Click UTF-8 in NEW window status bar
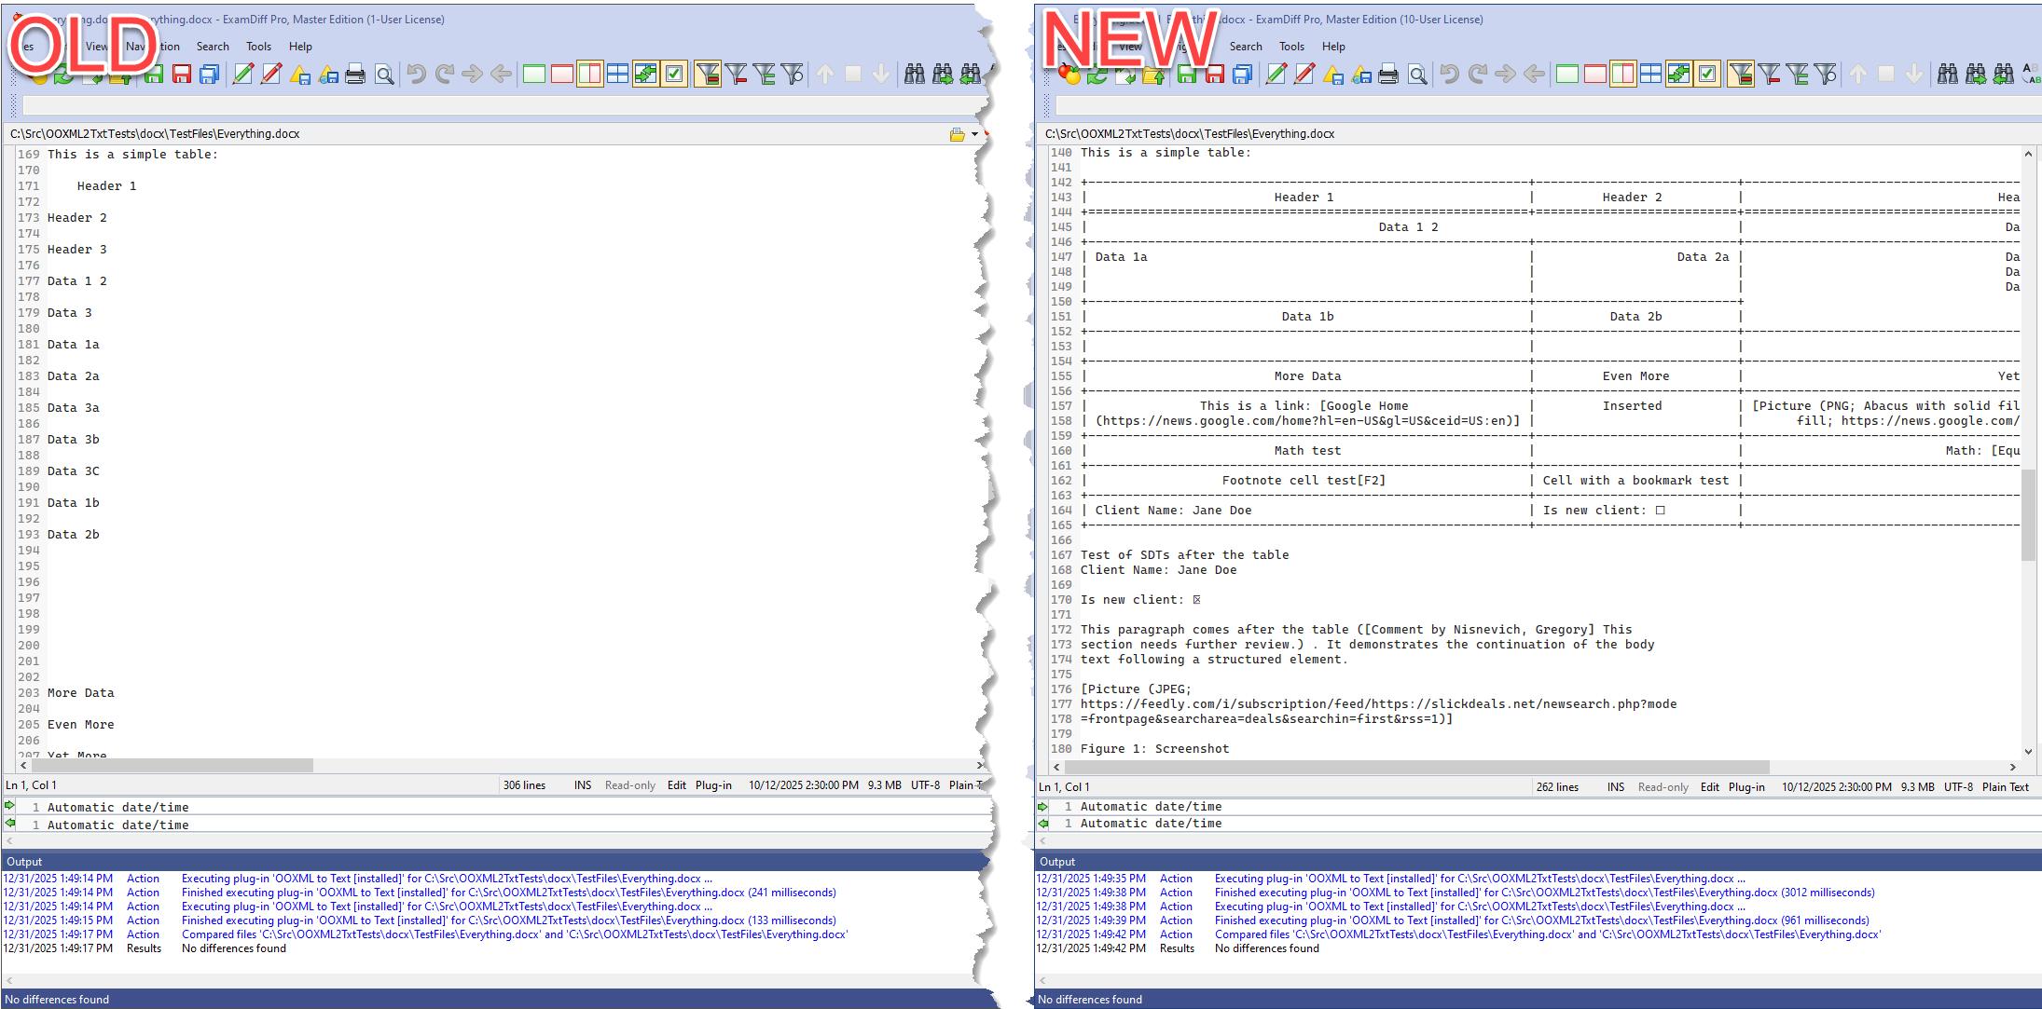The width and height of the screenshot is (2042, 1009). coord(1958,787)
